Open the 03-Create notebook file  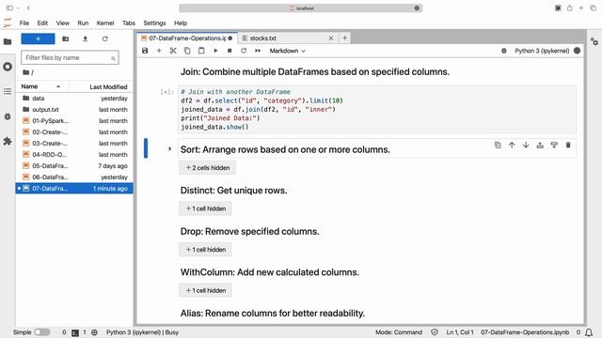tap(74, 144)
